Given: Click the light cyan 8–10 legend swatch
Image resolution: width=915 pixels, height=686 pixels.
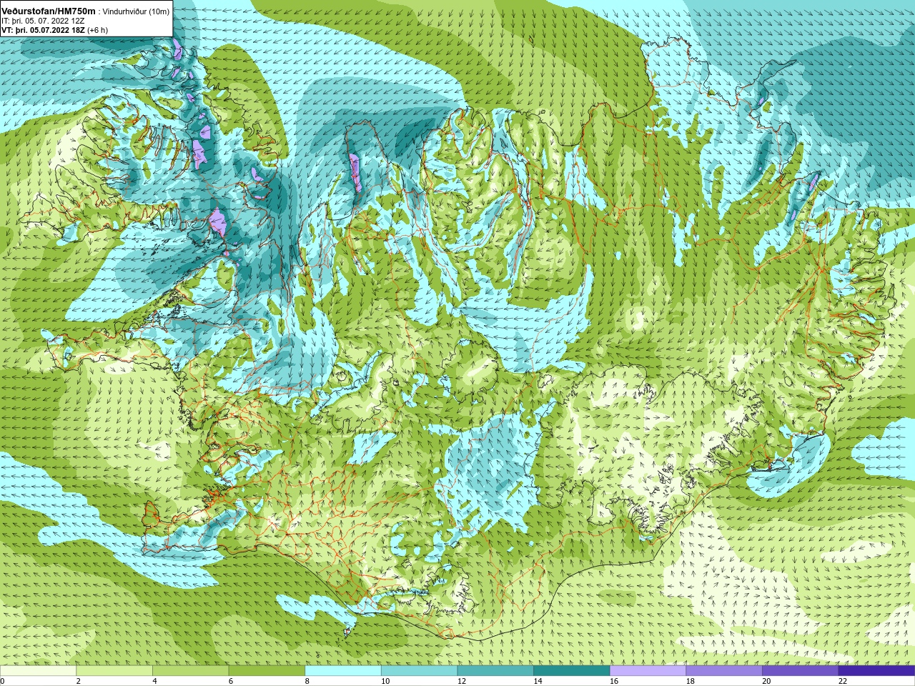Looking at the screenshot, I should [x=343, y=671].
